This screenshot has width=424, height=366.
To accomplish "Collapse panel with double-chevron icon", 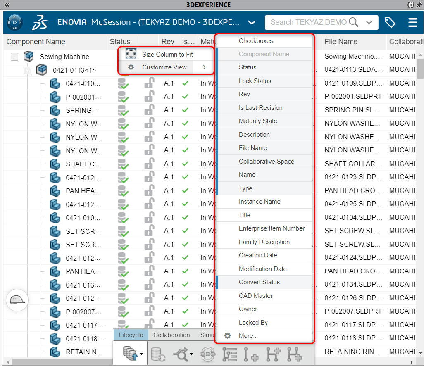I will [x=7, y=5].
